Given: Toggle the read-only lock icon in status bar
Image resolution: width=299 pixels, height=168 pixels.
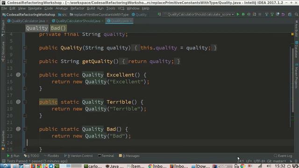Looking at the screenshot, I should [x=291, y=161].
